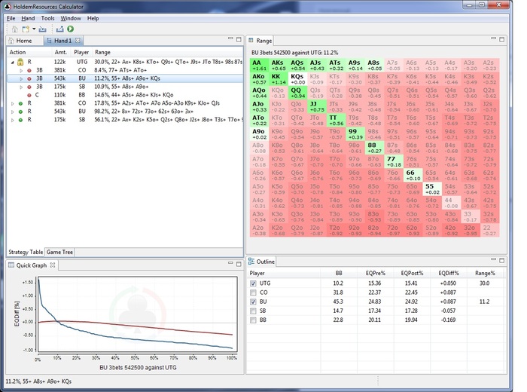Switch to the Game Tree tab
The width and height of the screenshot is (527, 392).
click(x=59, y=252)
